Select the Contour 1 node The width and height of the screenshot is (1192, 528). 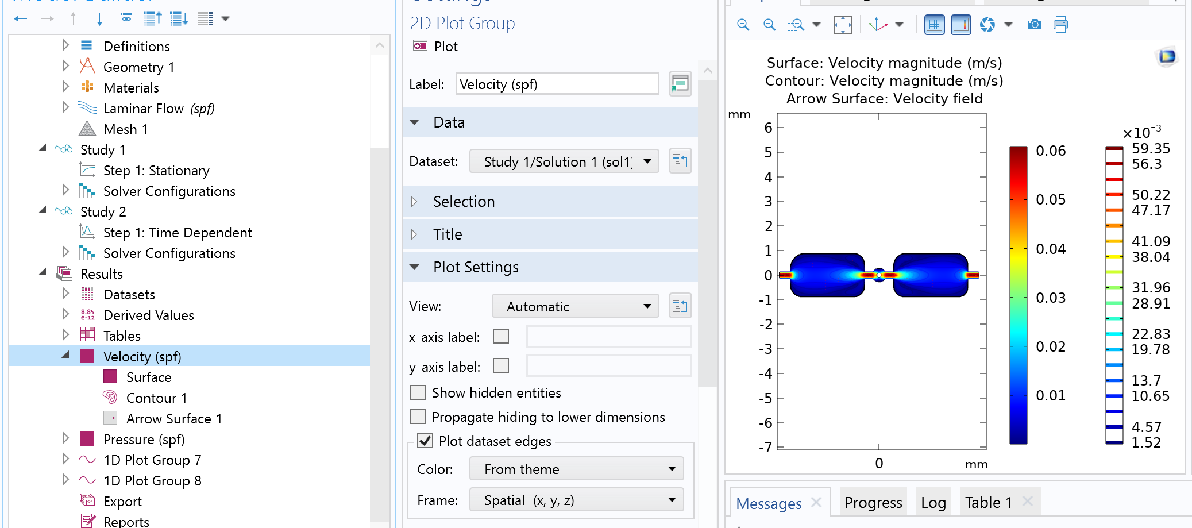(x=156, y=398)
